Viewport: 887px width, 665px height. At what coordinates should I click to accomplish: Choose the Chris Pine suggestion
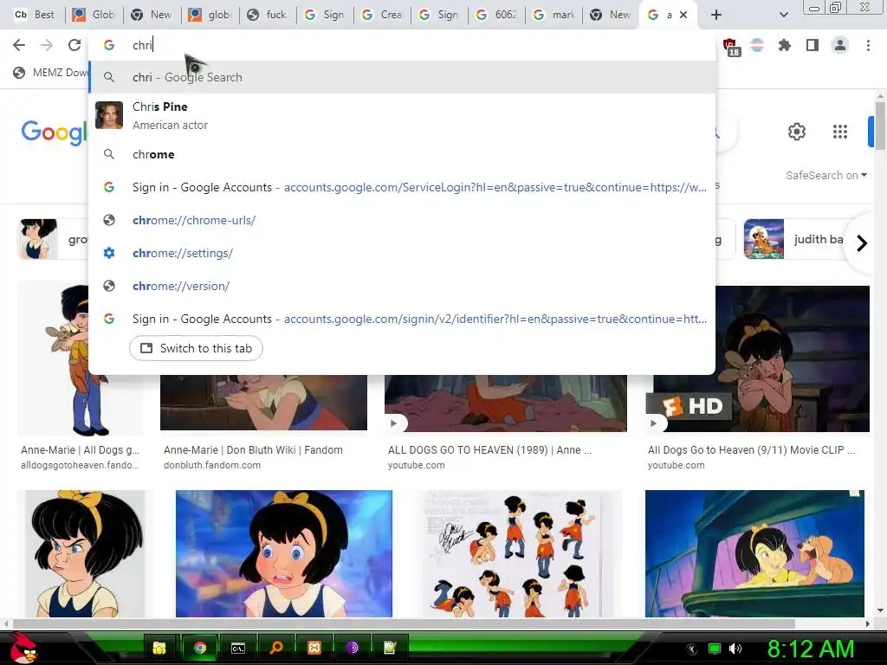pos(402,115)
